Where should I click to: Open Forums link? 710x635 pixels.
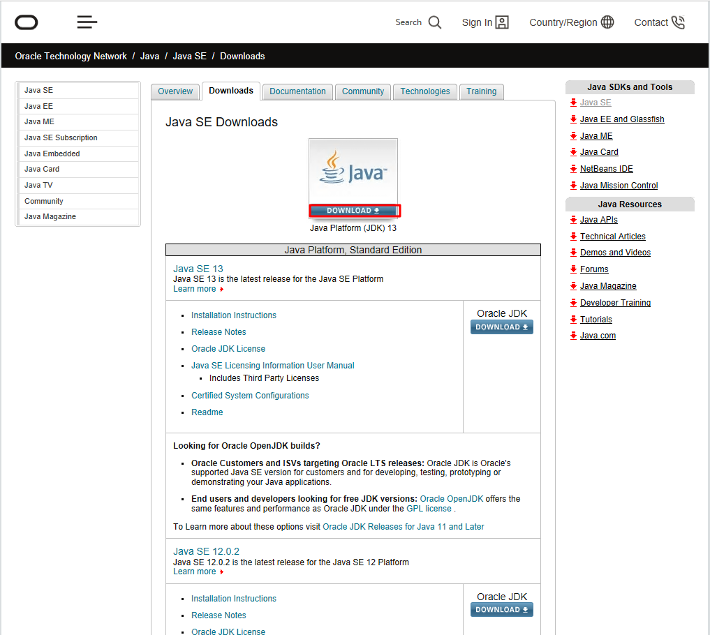[594, 269]
